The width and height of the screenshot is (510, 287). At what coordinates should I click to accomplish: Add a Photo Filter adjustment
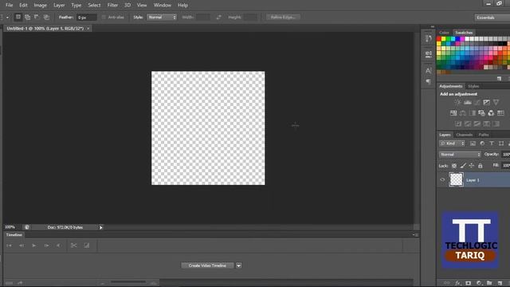click(481, 113)
